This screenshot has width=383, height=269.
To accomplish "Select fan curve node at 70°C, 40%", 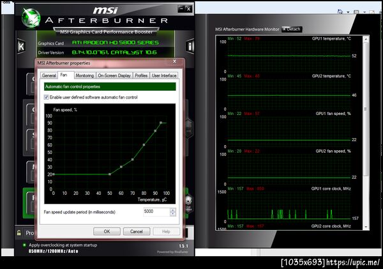I will pos(132,160).
